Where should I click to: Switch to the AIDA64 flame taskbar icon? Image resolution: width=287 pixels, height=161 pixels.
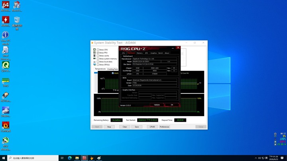click(92, 158)
